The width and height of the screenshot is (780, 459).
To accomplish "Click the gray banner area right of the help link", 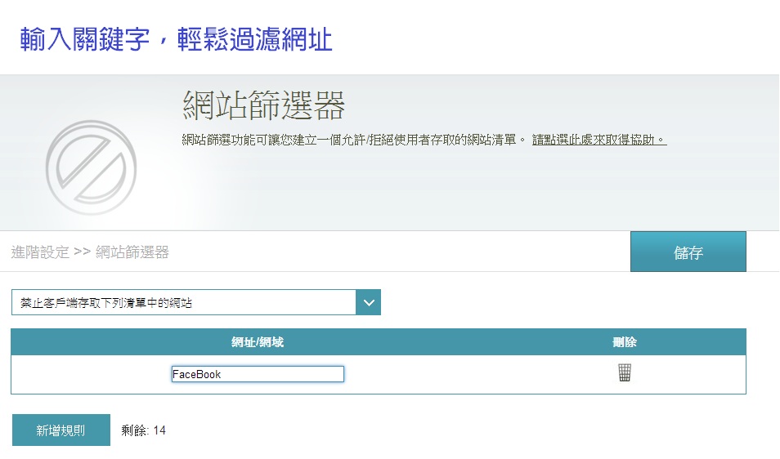I will coord(719,140).
